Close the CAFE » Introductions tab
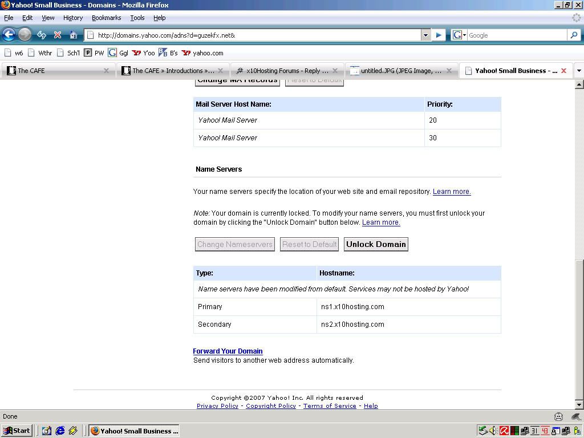The width and height of the screenshot is (584, 438). tap(221, 71)
